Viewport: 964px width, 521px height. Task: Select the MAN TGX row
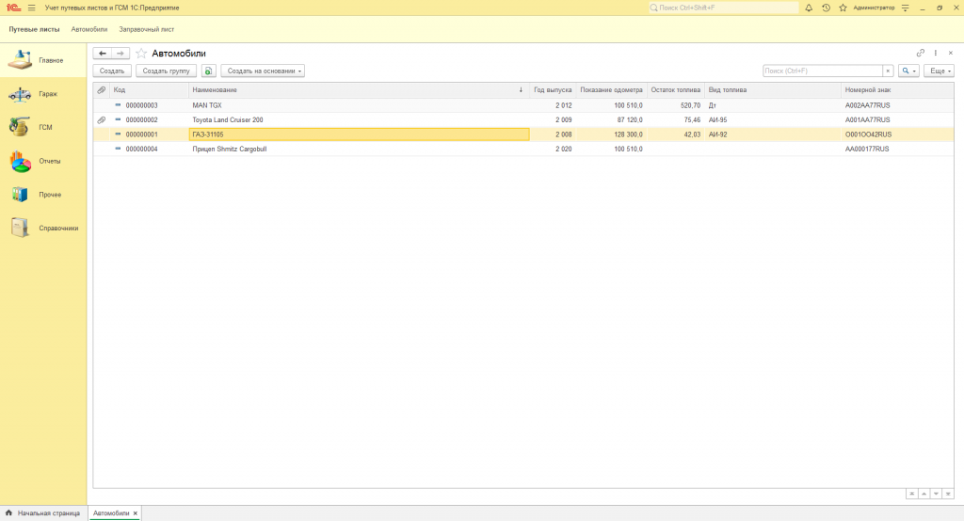point(523,105)
